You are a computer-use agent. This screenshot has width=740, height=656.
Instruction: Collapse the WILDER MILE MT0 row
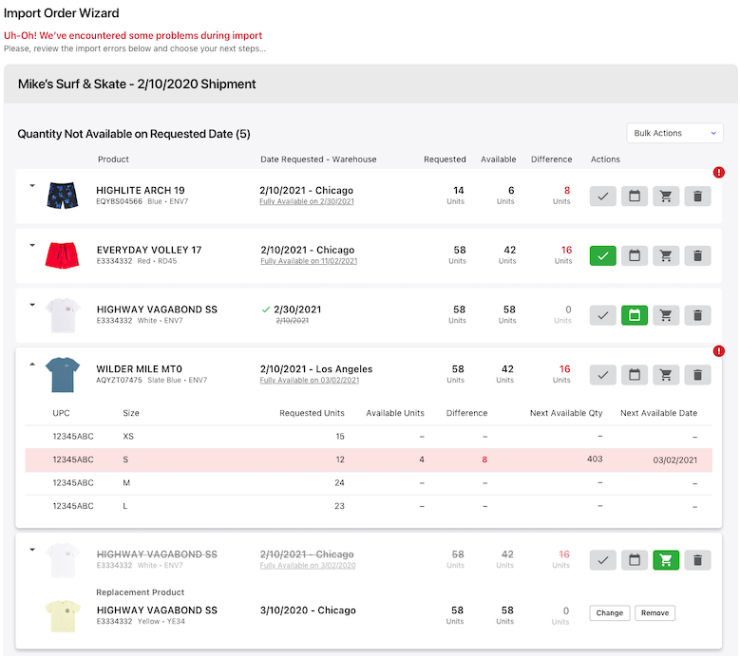31,364
